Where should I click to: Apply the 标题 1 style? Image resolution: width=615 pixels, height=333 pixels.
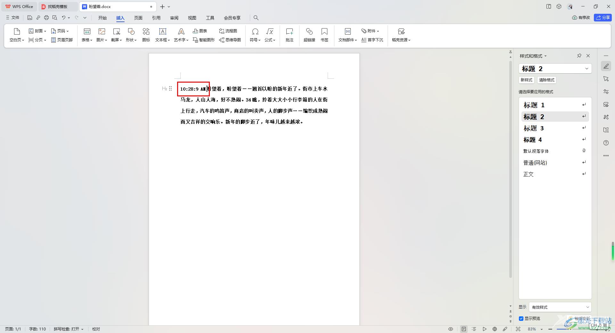click(x=555, y=105)
